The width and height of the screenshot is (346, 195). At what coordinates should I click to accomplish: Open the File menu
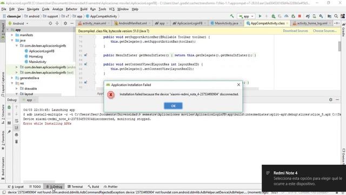coord(4,9)
